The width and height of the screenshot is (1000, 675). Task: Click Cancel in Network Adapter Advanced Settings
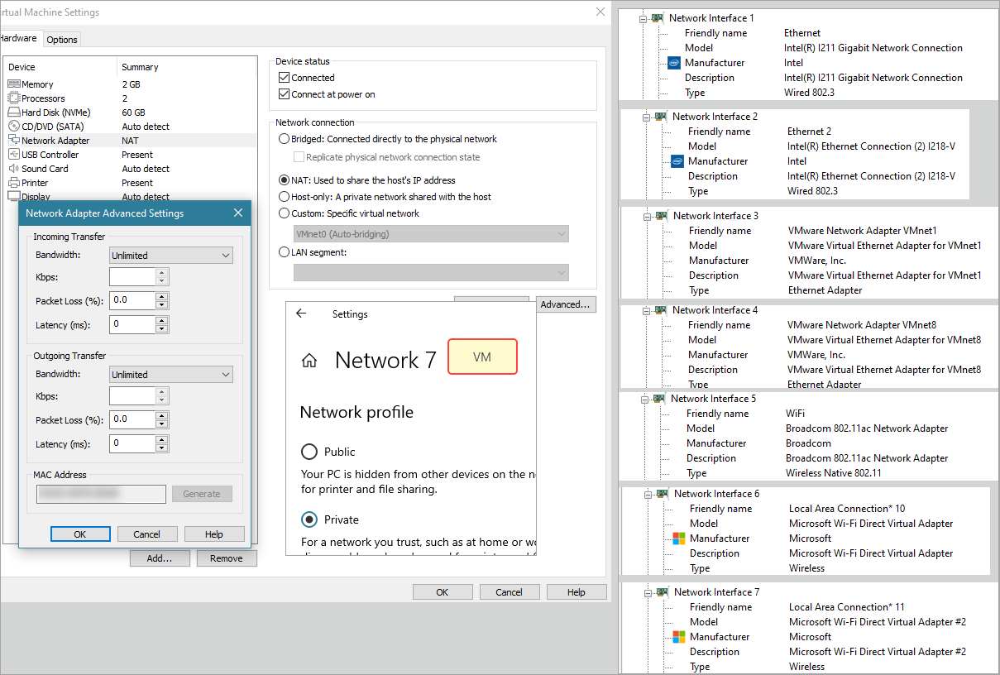click(147, 534)
